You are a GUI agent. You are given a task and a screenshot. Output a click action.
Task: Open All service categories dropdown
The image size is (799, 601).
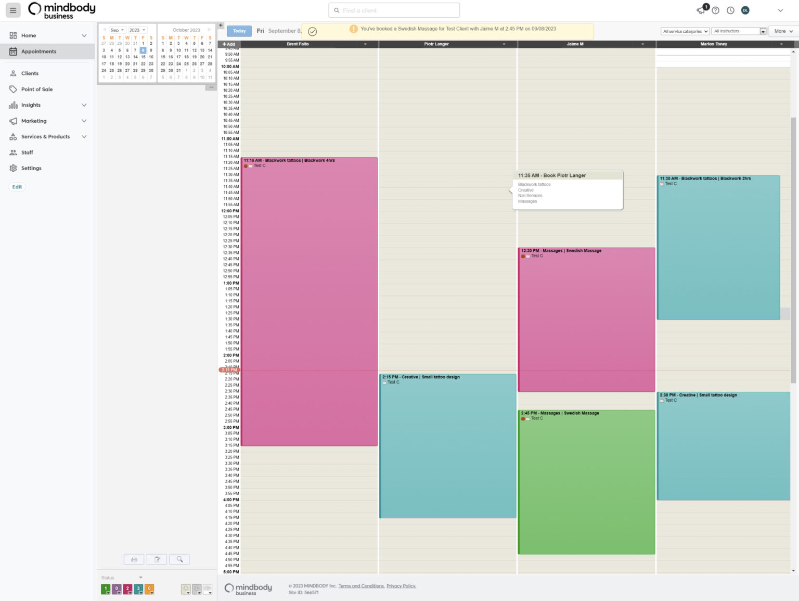click(685, 31)
